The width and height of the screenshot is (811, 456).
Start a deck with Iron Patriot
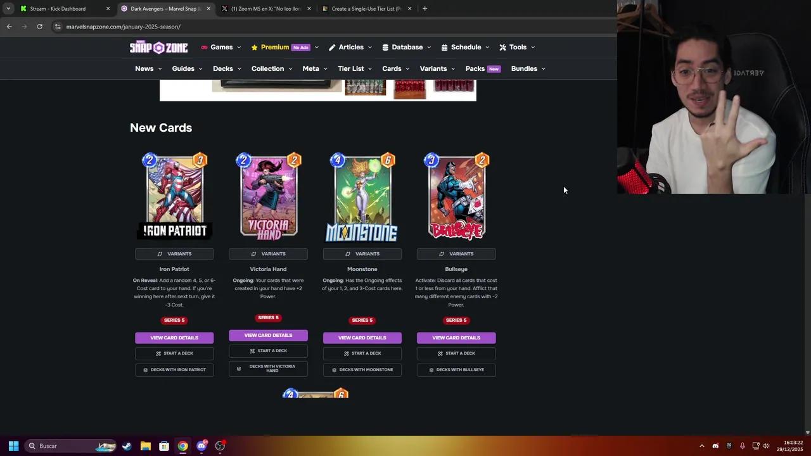tap(174, 353)
